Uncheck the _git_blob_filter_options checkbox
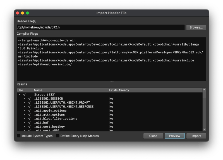This screenshot has width=223, height=160. 29,118
